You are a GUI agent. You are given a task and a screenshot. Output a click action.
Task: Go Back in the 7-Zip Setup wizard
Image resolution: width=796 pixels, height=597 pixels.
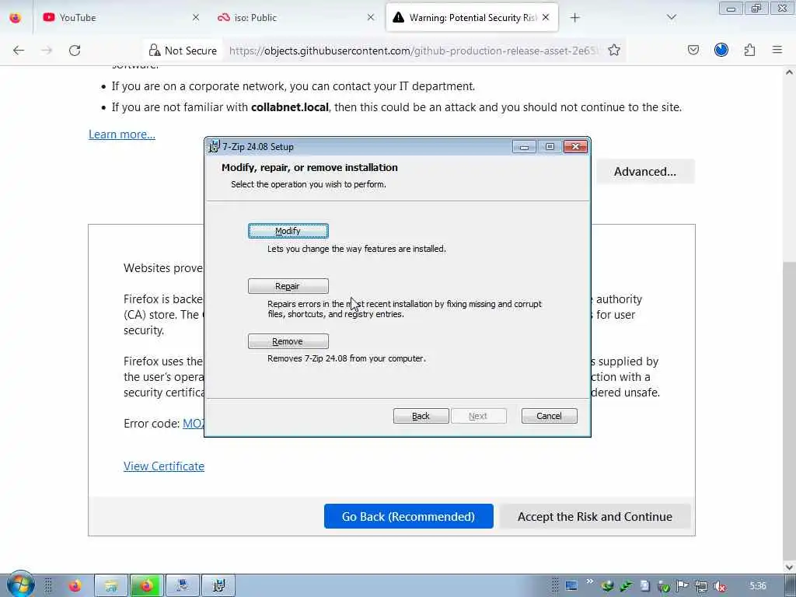(x=421, y=417)
